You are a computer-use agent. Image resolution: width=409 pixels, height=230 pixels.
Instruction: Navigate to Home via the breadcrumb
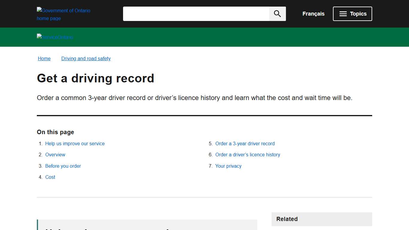pos(44,58)
